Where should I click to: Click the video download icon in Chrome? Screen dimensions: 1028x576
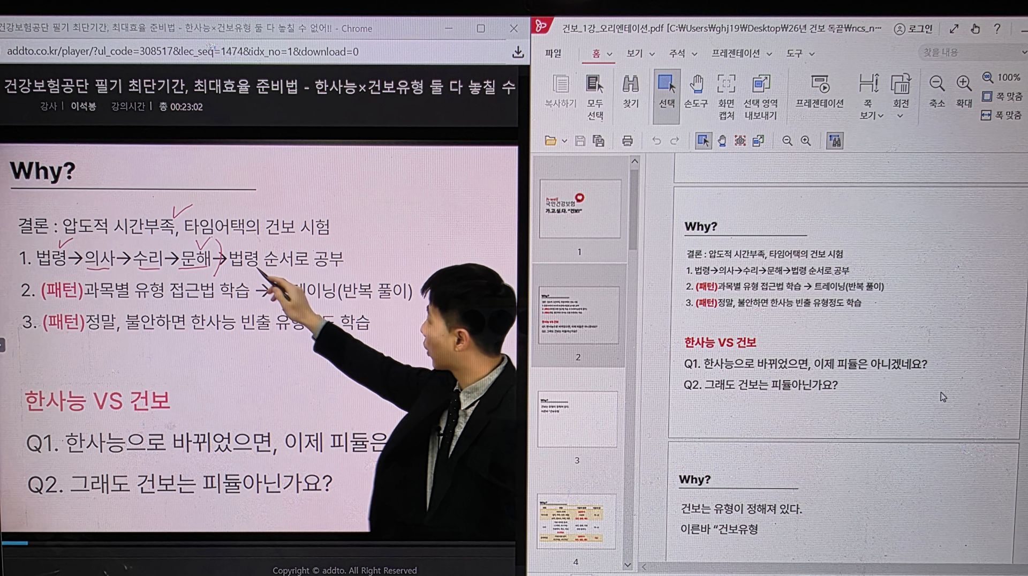[517, 52]
